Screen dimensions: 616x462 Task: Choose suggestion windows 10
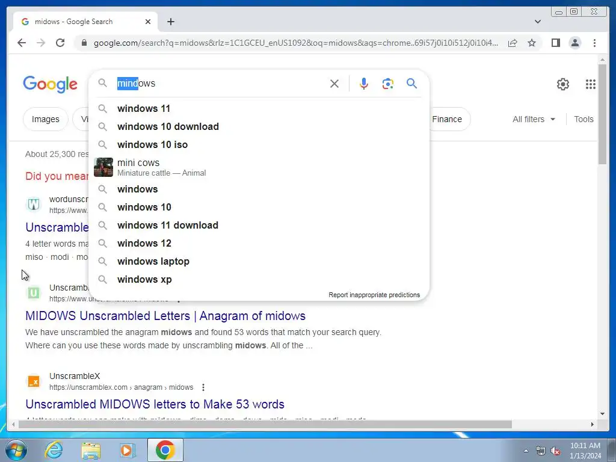tap(259, 207)
